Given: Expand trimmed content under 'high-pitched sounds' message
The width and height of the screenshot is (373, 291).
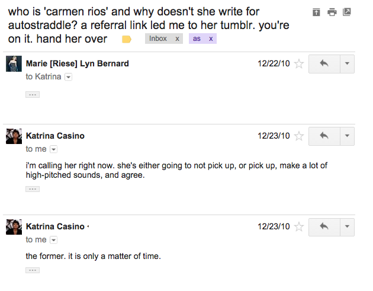Looking at the screenshot, I should (x=33, y=189).
